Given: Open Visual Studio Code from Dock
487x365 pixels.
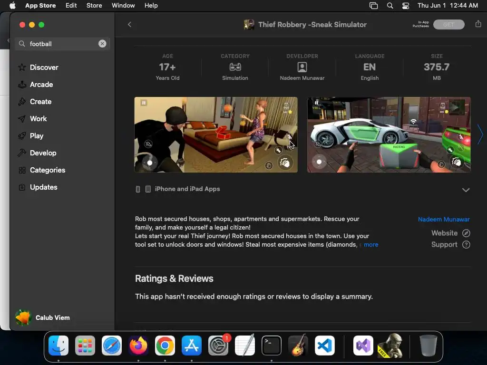Looking at the screenshot, I should (325, 346).
